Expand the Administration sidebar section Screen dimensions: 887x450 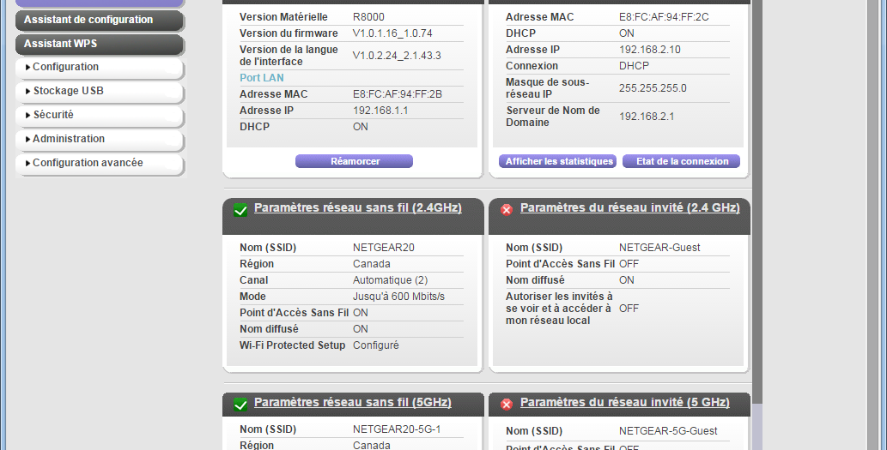pos(99,140)
